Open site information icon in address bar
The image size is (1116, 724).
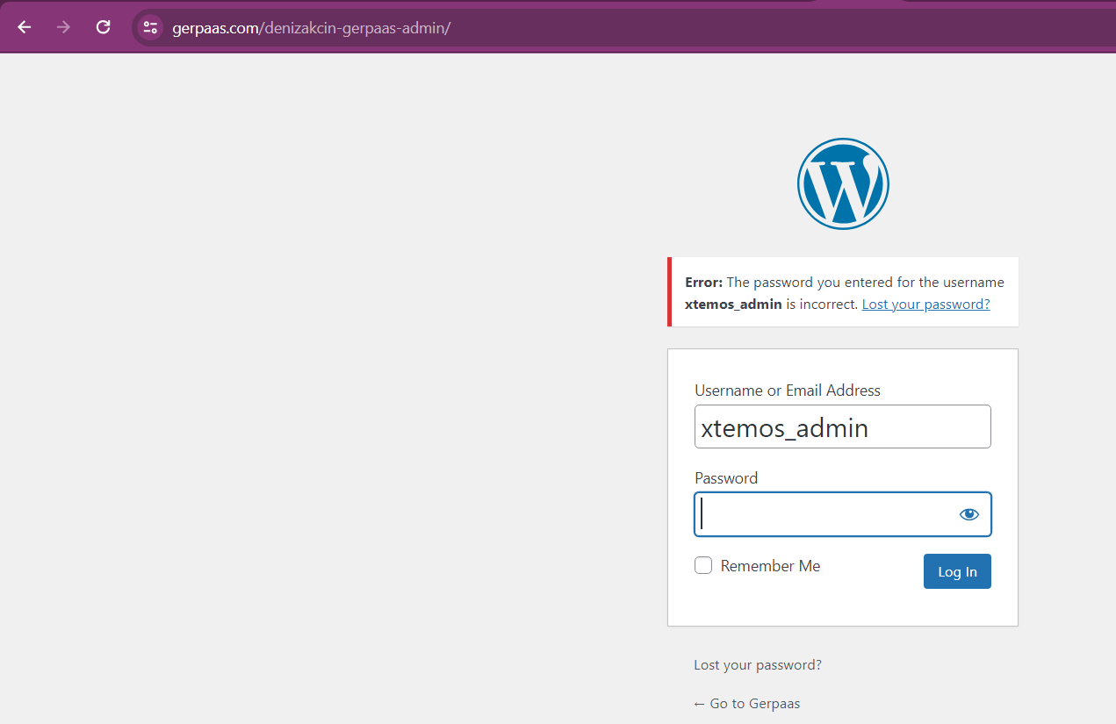(150, 27)
